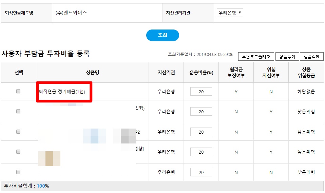Click the 원리금 보장여부 column header

coord(236,72)
